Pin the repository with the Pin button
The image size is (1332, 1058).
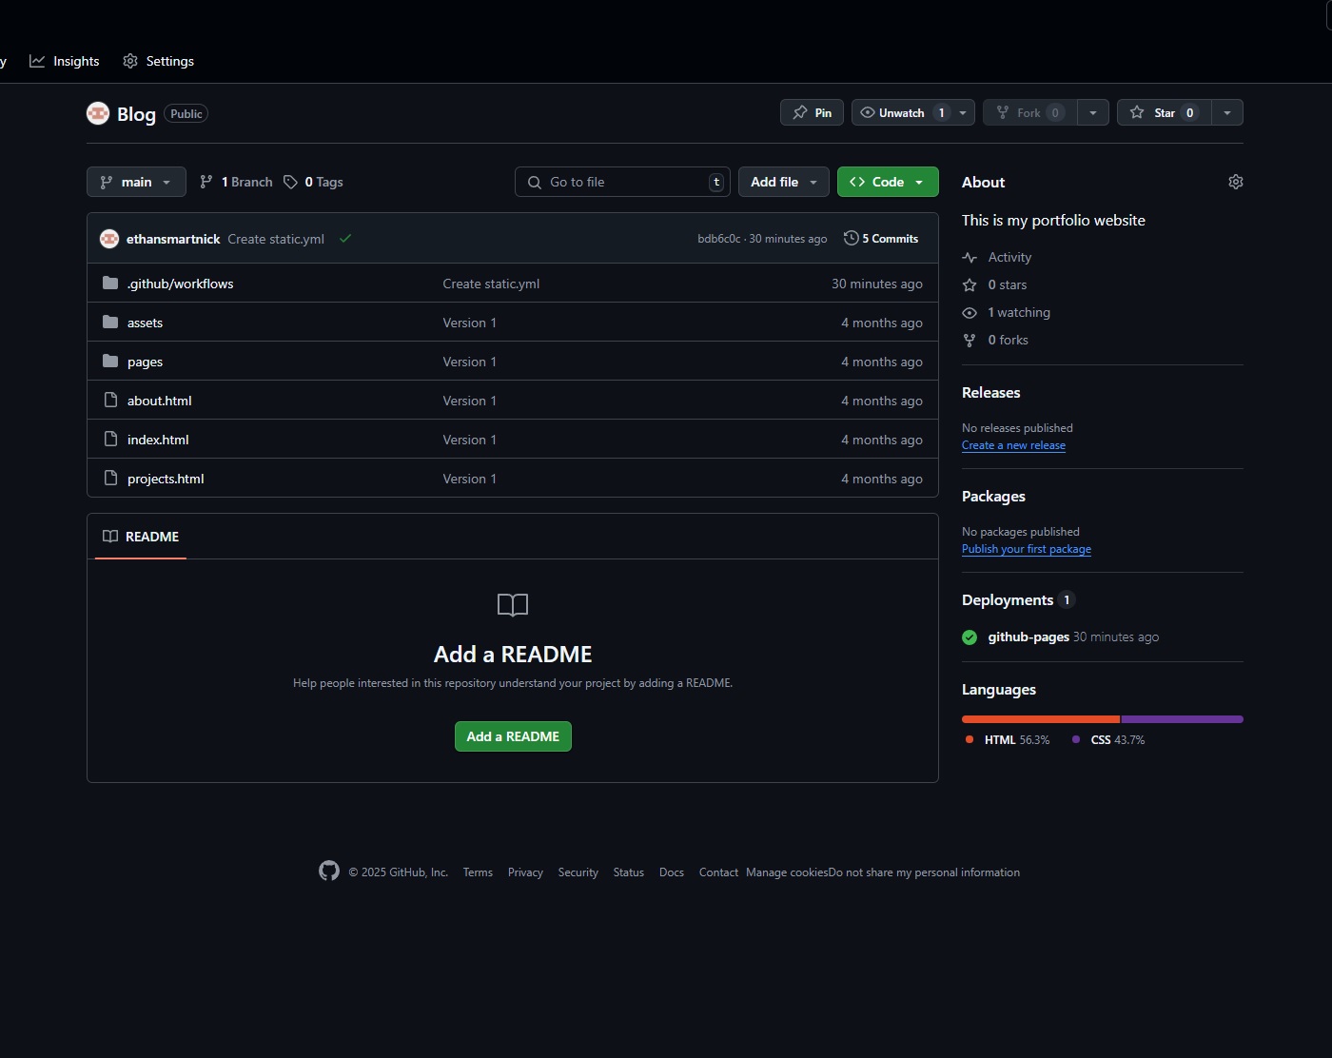click(812, 112)
